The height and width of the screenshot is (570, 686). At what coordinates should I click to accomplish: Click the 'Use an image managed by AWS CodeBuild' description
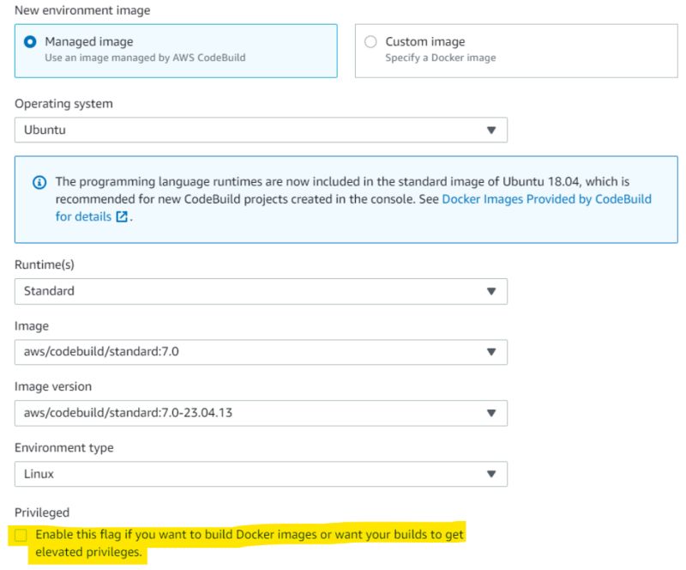tap(145, 58)
